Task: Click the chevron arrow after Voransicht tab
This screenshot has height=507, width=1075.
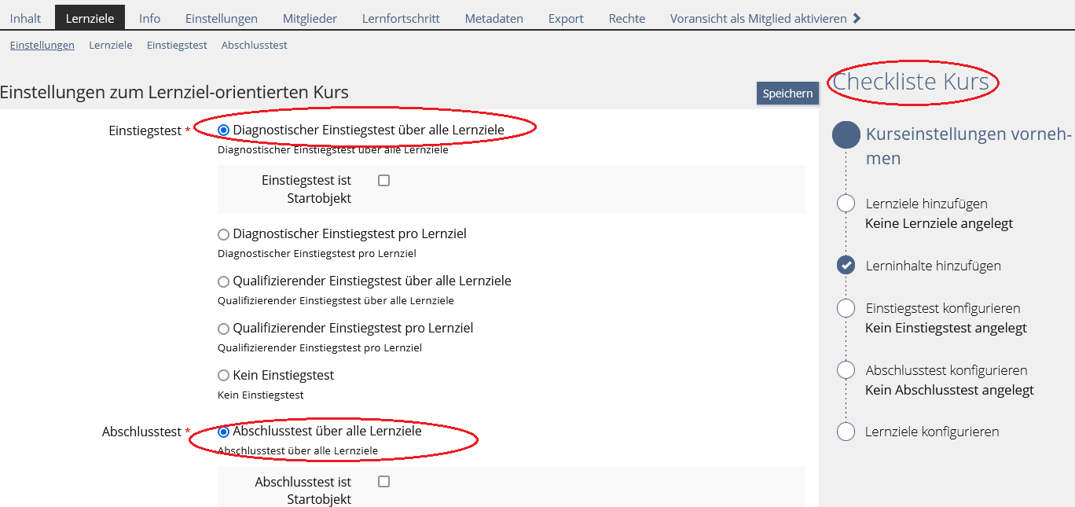Action: tap(857, 18)
